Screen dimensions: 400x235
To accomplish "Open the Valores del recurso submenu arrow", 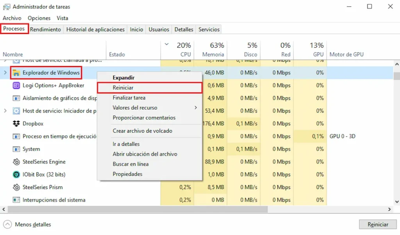I will pos(196,108).
